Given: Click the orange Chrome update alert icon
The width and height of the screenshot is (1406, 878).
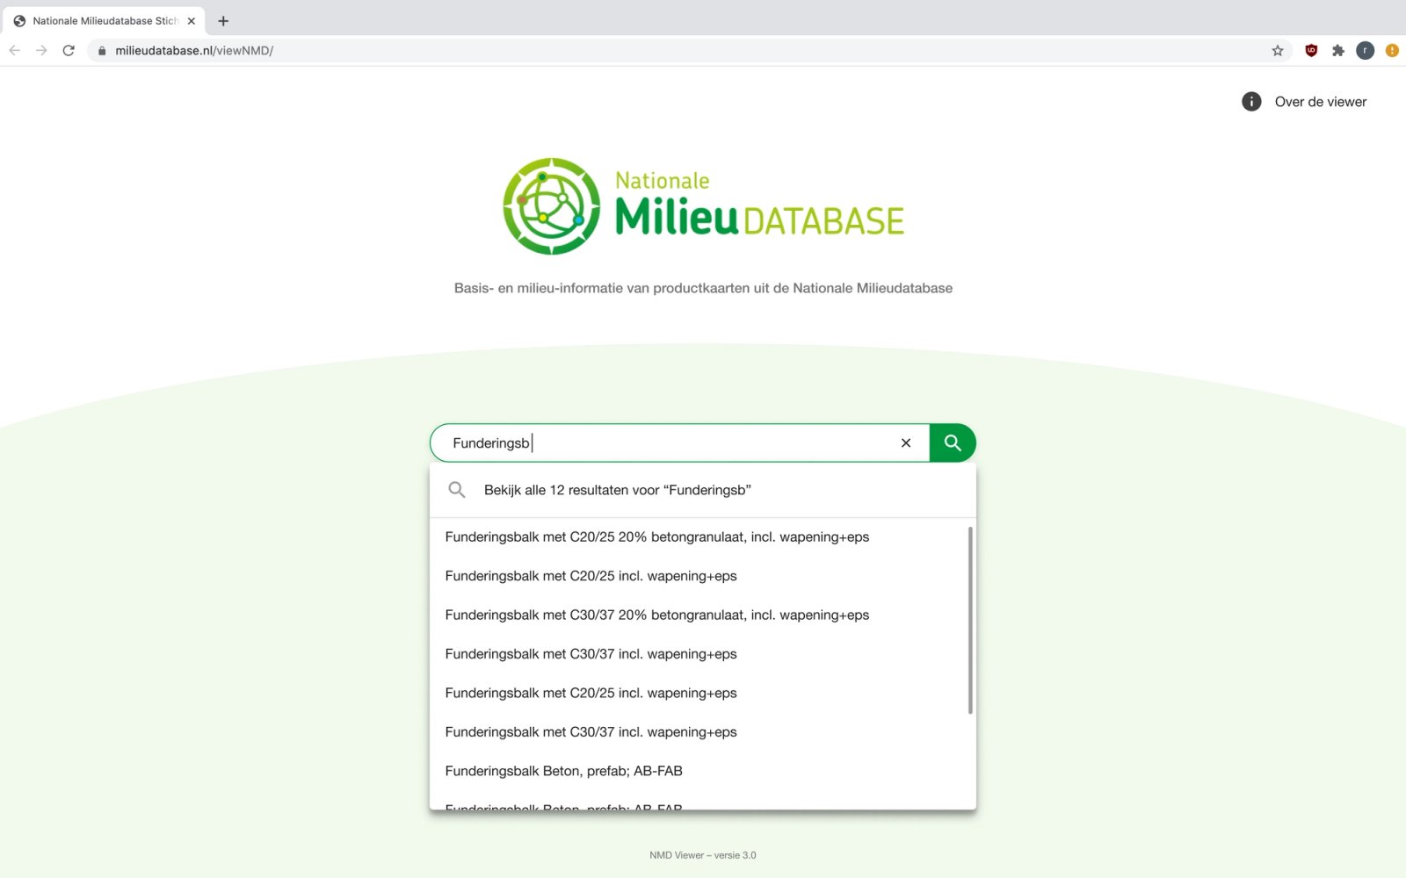Looking at the screenshot, I should (x=1392, y=50).
